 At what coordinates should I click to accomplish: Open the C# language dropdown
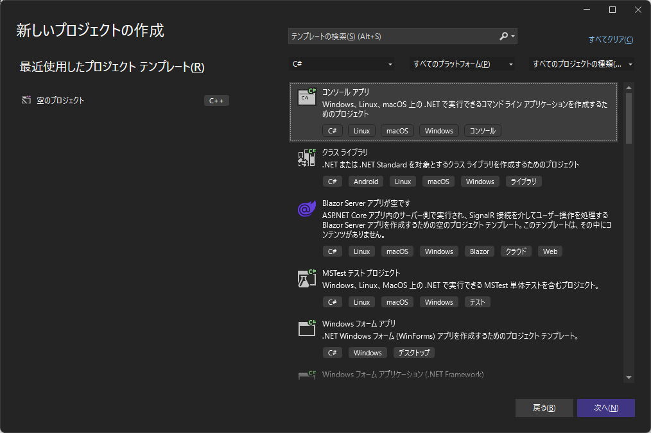pyautogui.click(x=343, y=64)
